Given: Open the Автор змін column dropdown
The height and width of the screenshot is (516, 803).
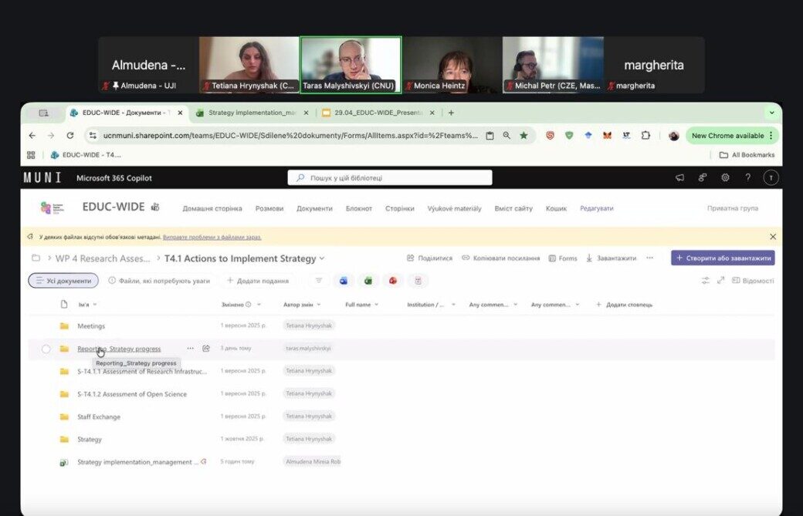Looking at the screenshot, I should (302, 305).
